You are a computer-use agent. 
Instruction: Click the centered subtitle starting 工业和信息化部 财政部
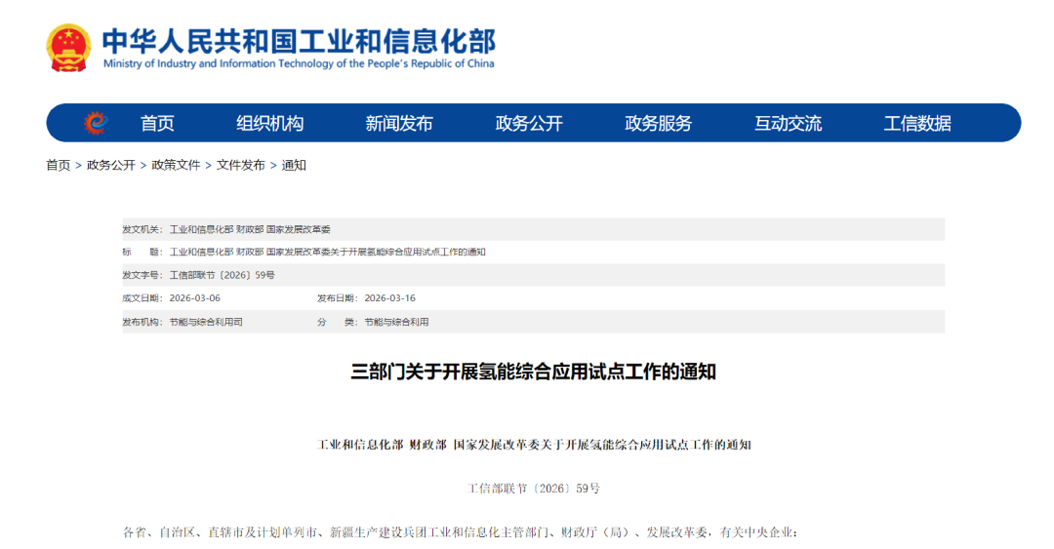pos(534,445)
